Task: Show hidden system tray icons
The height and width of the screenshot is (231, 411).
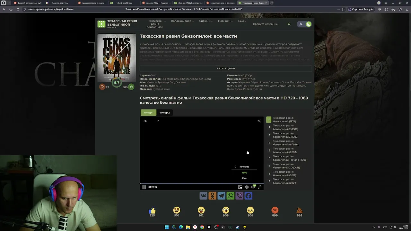Action: 373,227
